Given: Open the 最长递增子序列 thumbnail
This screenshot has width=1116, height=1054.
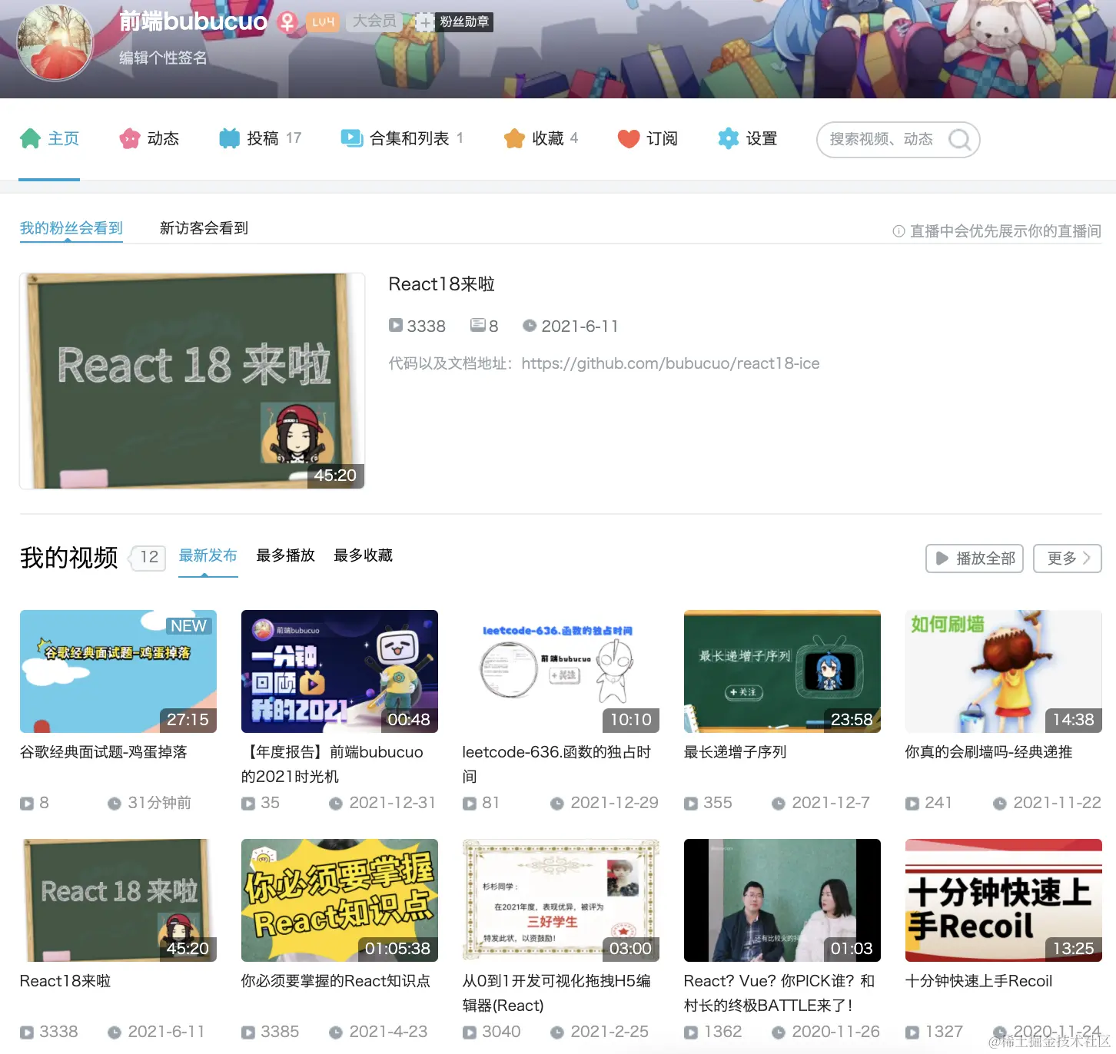Looking at the screenshot, I should [782, 671].
